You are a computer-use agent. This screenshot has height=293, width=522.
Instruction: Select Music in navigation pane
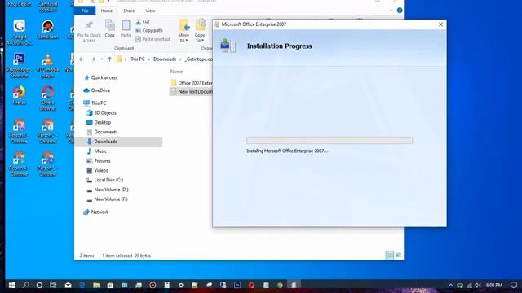[100, 151]
